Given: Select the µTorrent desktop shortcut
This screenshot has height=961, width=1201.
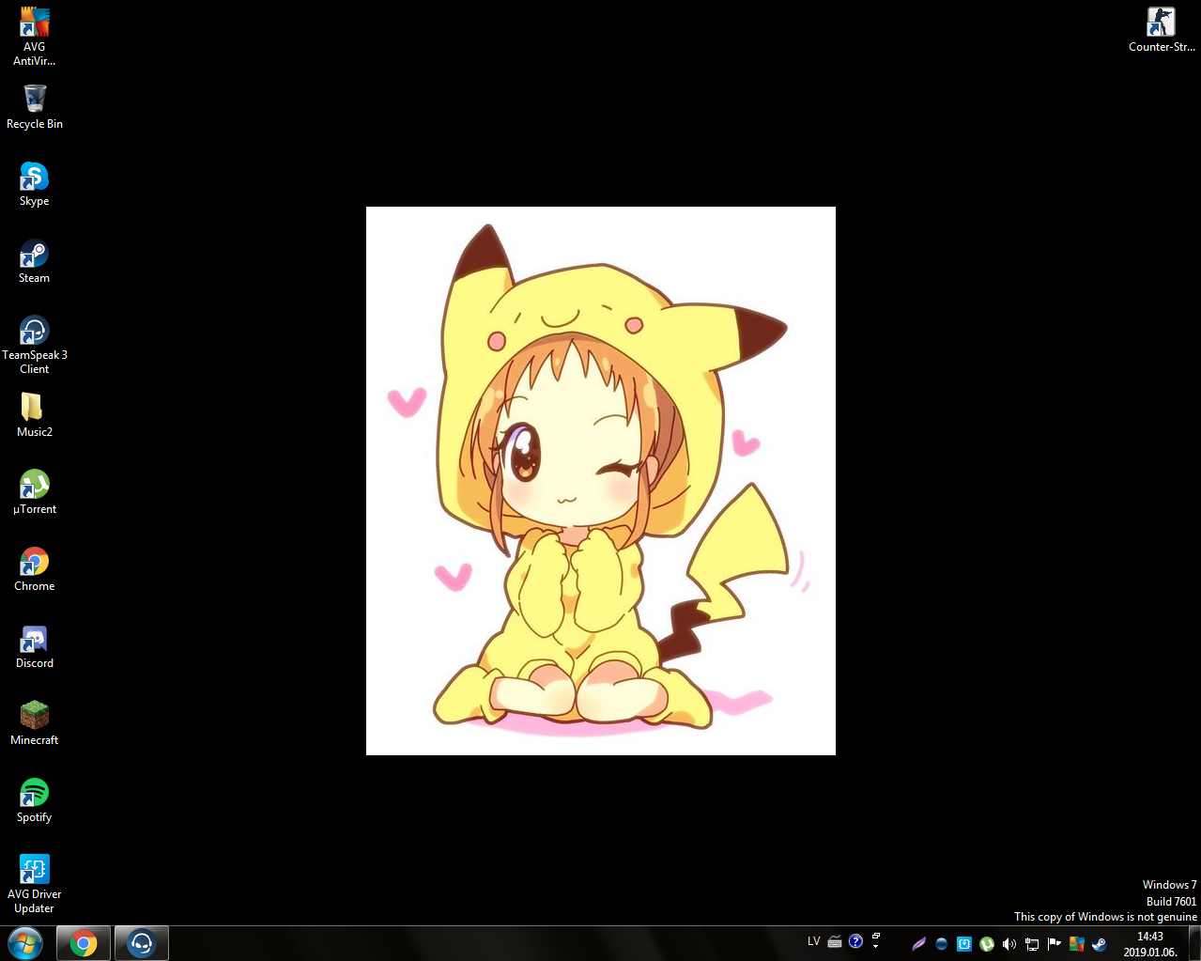Looking at the screenshot, I should click(x=34, y=491).
